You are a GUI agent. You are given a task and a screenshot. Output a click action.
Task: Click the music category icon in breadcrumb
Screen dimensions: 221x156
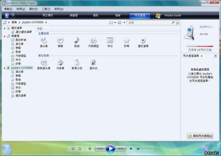(5, 22)
